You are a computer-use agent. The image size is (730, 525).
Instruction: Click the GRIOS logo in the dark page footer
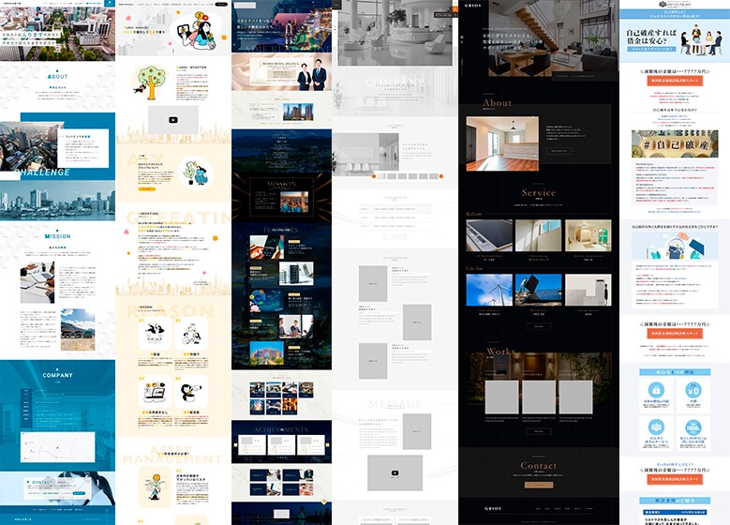pyautogui.click(x=493, y=509)
